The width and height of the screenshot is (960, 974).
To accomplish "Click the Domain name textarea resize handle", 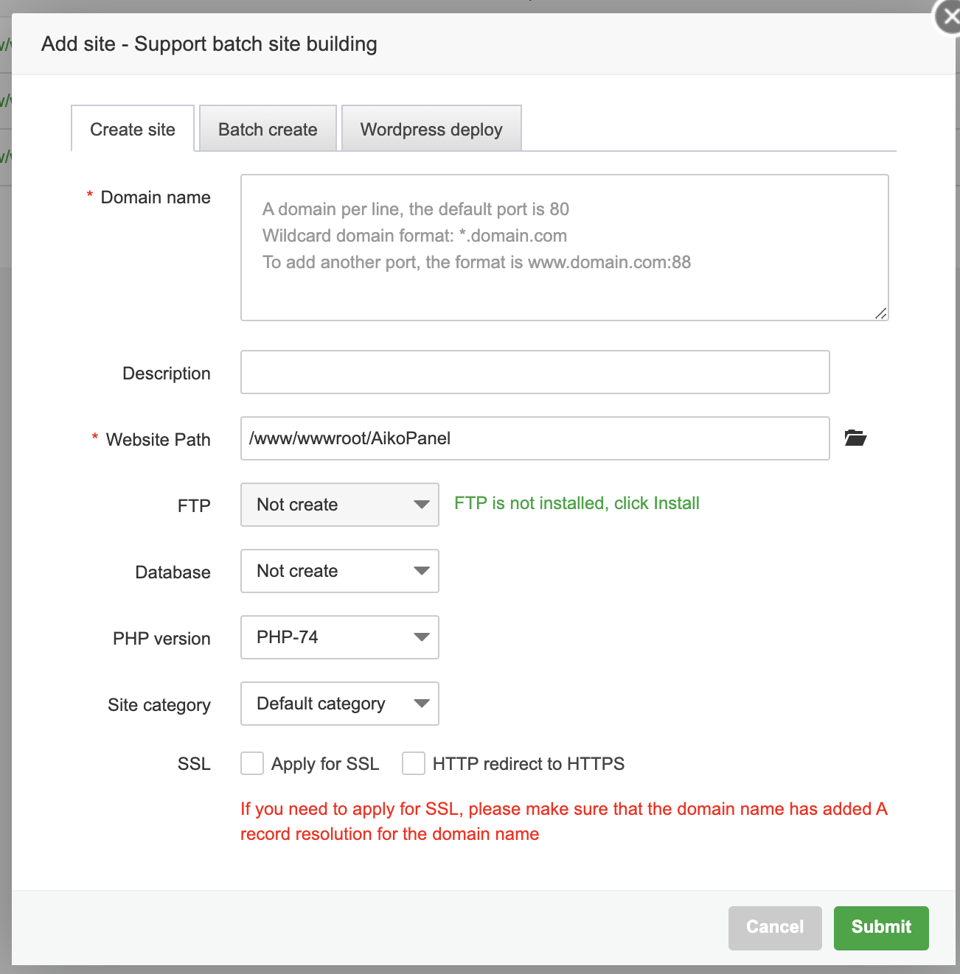I will [x=880, y=313].
